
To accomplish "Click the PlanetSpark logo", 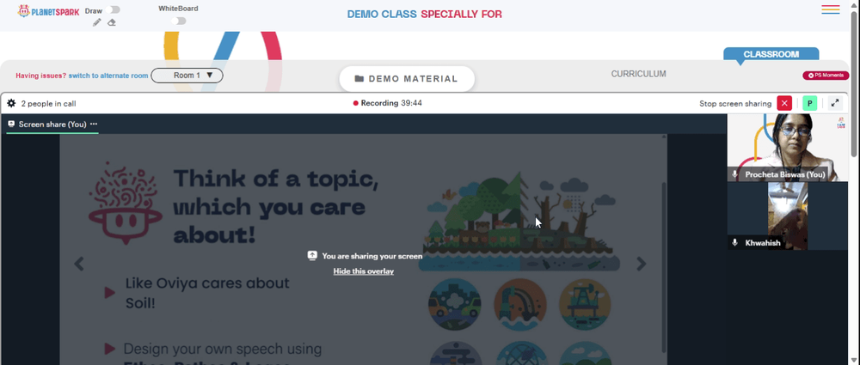I will 48,11.
